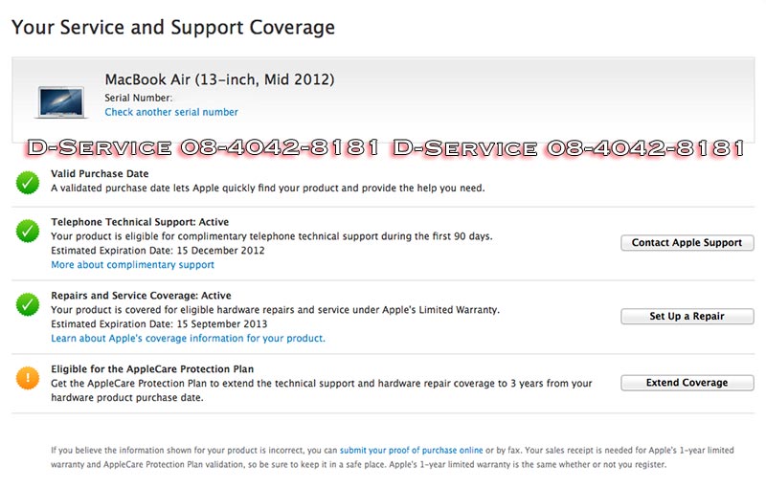Click the green checkmark beside Valid Purchase Date
This screenshot has height=488, width=766.
click(x=27, y=182)
